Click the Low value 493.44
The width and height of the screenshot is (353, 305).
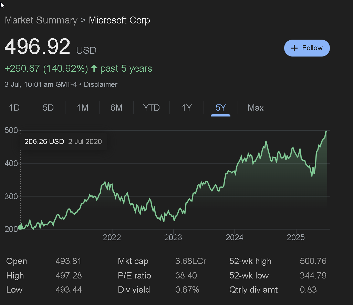[x=69, y=290]
